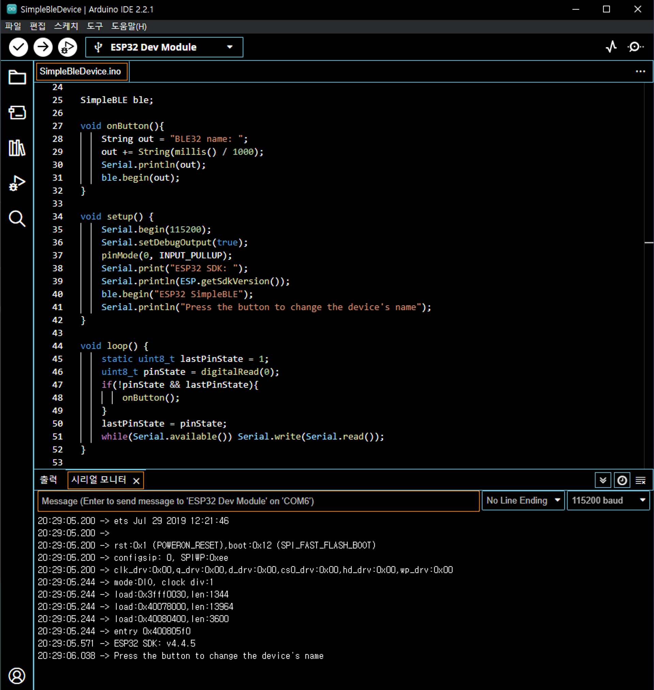Open the No Line Ending dropdown

(x=523, y=500)
